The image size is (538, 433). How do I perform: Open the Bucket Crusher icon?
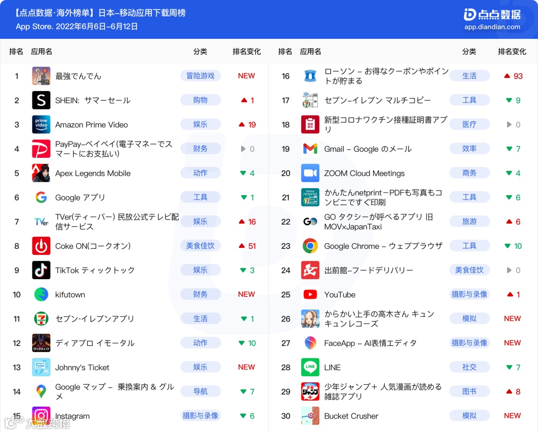point(310,416)
